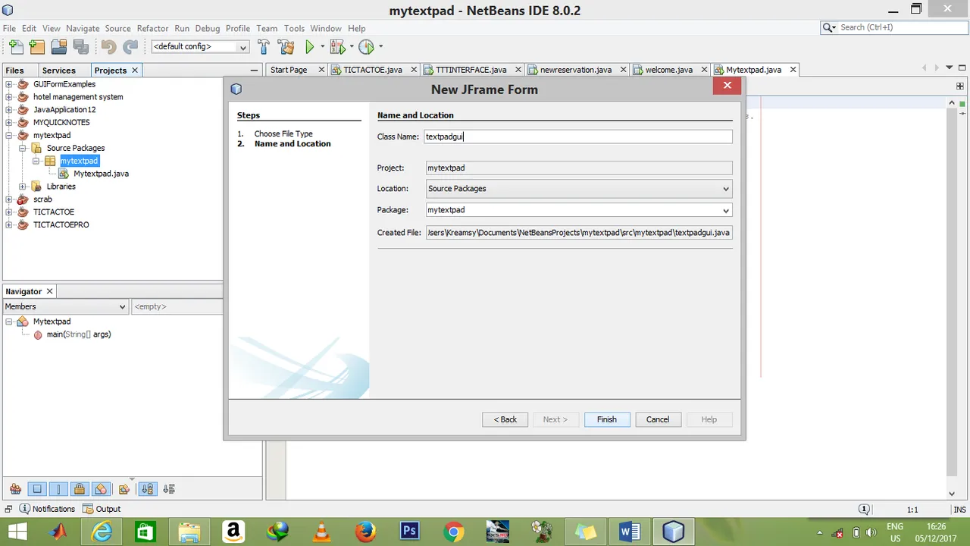This screenshot has width=970, height=546.
Task: Open the Output window button
Action: [102, 509]
